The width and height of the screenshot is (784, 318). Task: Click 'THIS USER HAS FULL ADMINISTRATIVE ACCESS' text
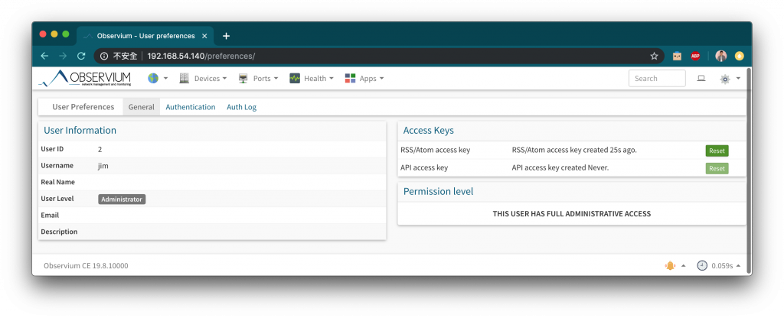tap(571, 214)
